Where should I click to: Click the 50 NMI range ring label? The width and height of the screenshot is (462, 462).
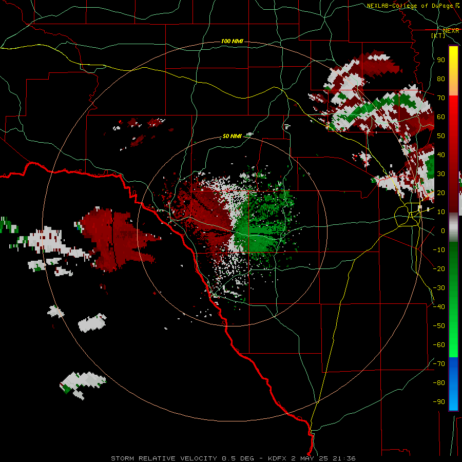(232, 136)
